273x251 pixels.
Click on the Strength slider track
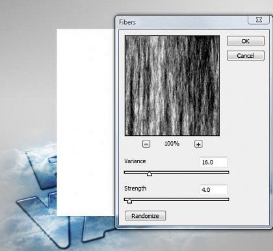[x=177, y=200]
